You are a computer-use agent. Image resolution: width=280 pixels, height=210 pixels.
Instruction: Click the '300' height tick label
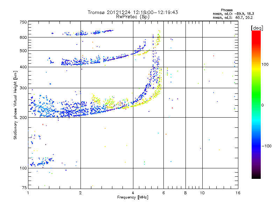(x=23, y=88)
